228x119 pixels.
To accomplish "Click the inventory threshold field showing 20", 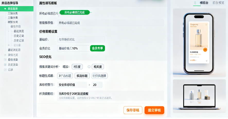I will click(x=97, y=85).
